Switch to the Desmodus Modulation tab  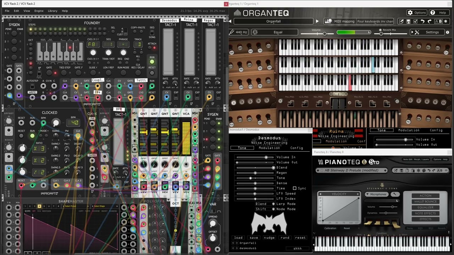tap(269, 148)
